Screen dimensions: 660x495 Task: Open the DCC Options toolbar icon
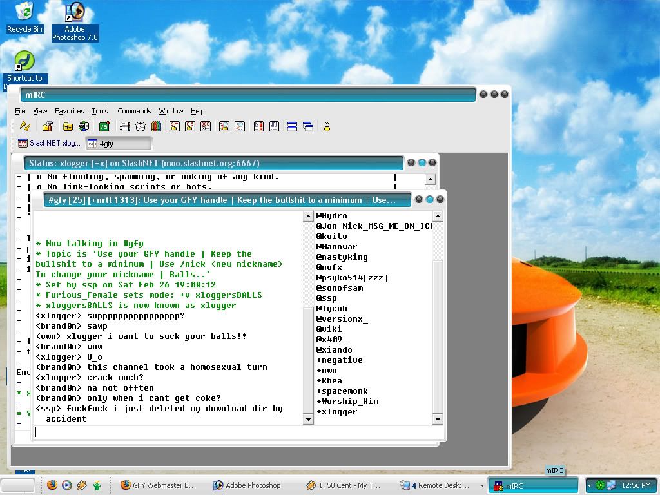[206, 126]
